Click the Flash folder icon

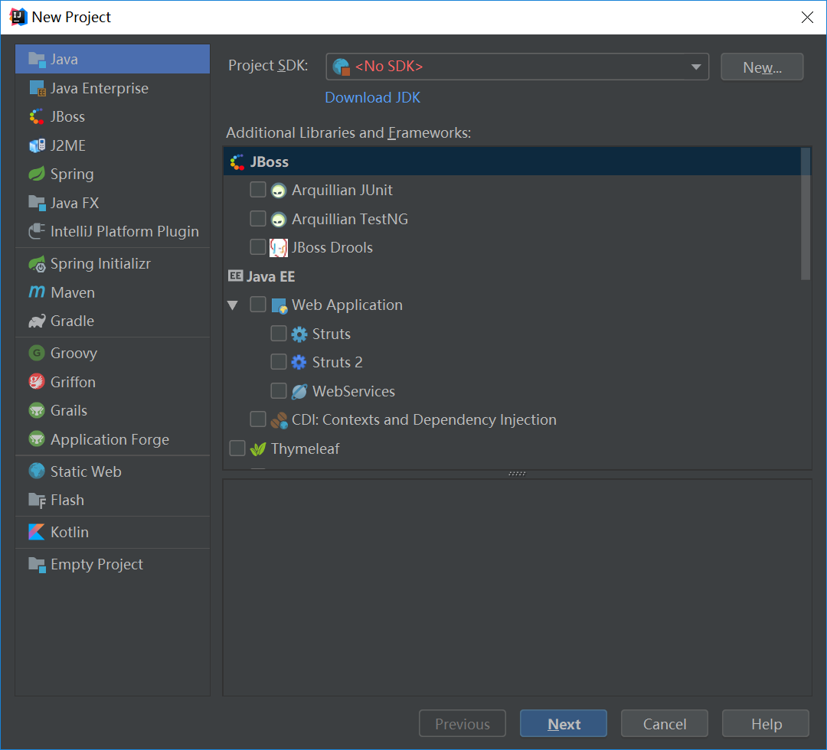click(37, 501)
